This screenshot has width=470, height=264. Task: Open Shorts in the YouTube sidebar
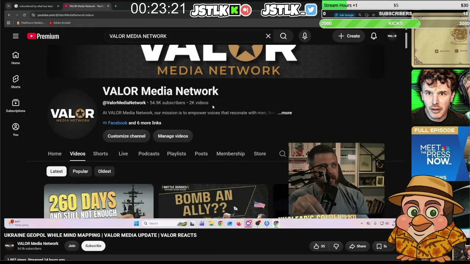point(15,82)
